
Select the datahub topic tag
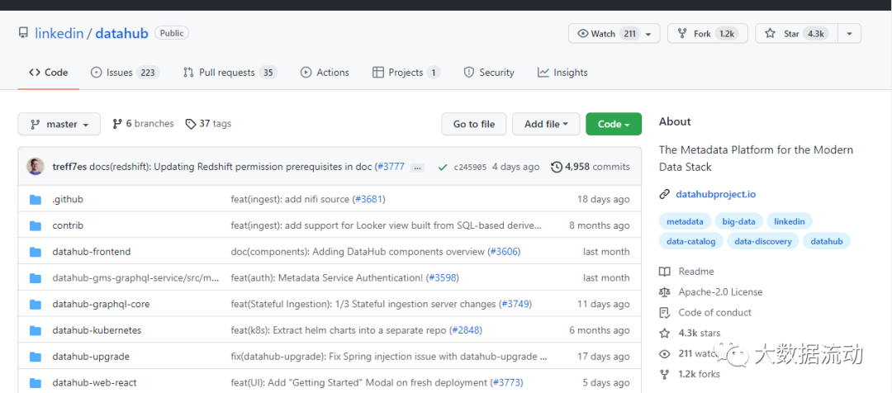[827, 241]
